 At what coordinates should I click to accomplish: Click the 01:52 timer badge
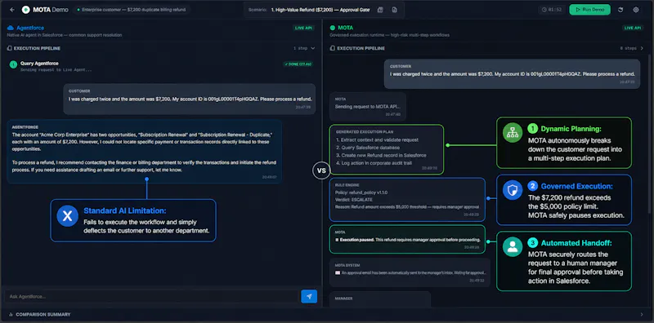tap(551, 10)
